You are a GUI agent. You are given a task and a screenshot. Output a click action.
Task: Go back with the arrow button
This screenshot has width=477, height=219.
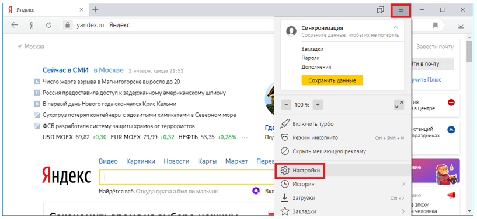(x=15, y=25)
